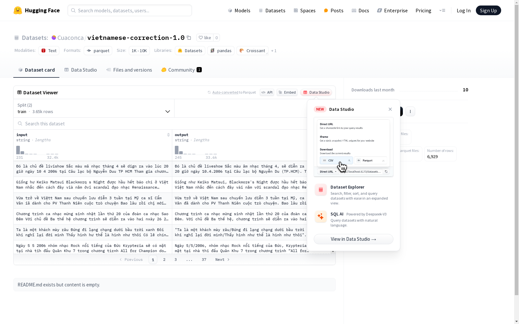This screenshot has width=519, height=324.
Task: Click the SQL AI entry
Action: point(354,219)
